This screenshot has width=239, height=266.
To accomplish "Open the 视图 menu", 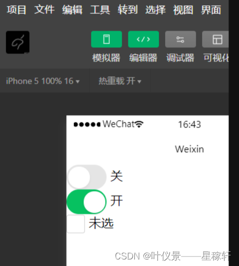I will coord(183,10).
